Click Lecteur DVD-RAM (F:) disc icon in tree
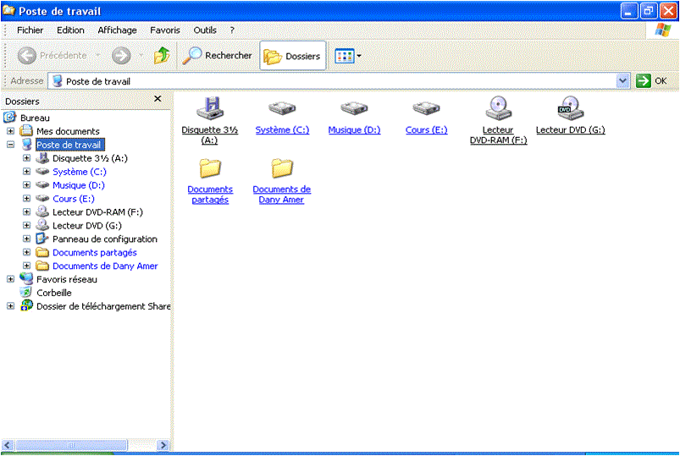The height and width of the screenshot is (456, 680). click(x=42, y=212)
